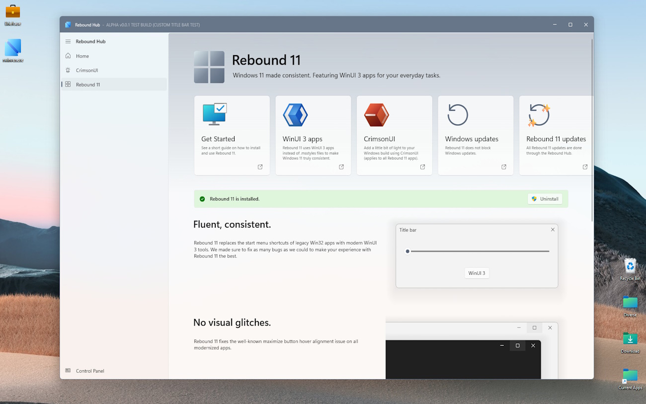Uninstall Rebound 11
The width and height of the screenshot is (646, 404).
(x=545, y=199)
